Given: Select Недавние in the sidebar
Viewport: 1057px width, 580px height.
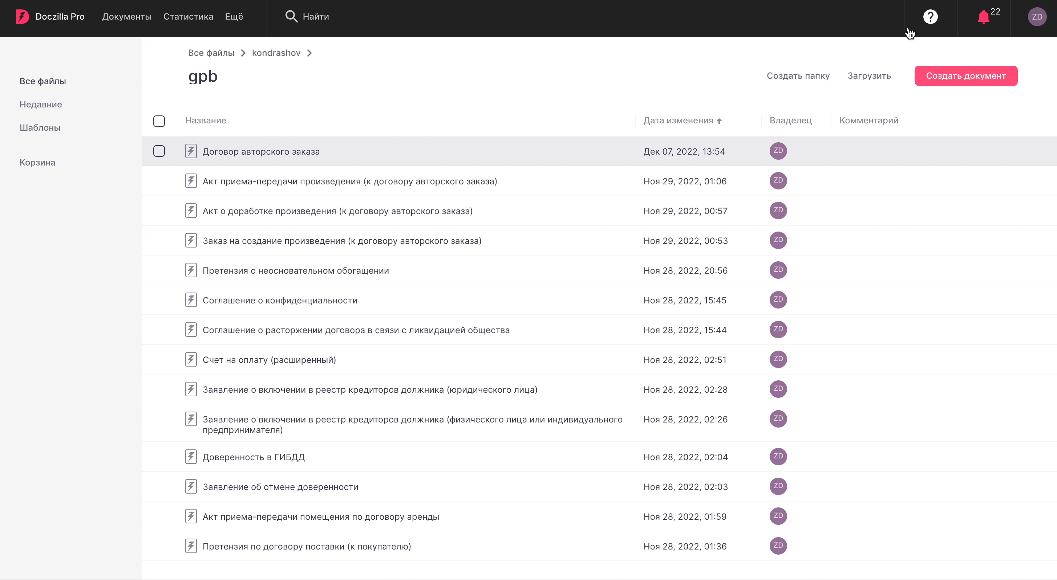Looking at the screenshot, I should click(x=41, y=105).
